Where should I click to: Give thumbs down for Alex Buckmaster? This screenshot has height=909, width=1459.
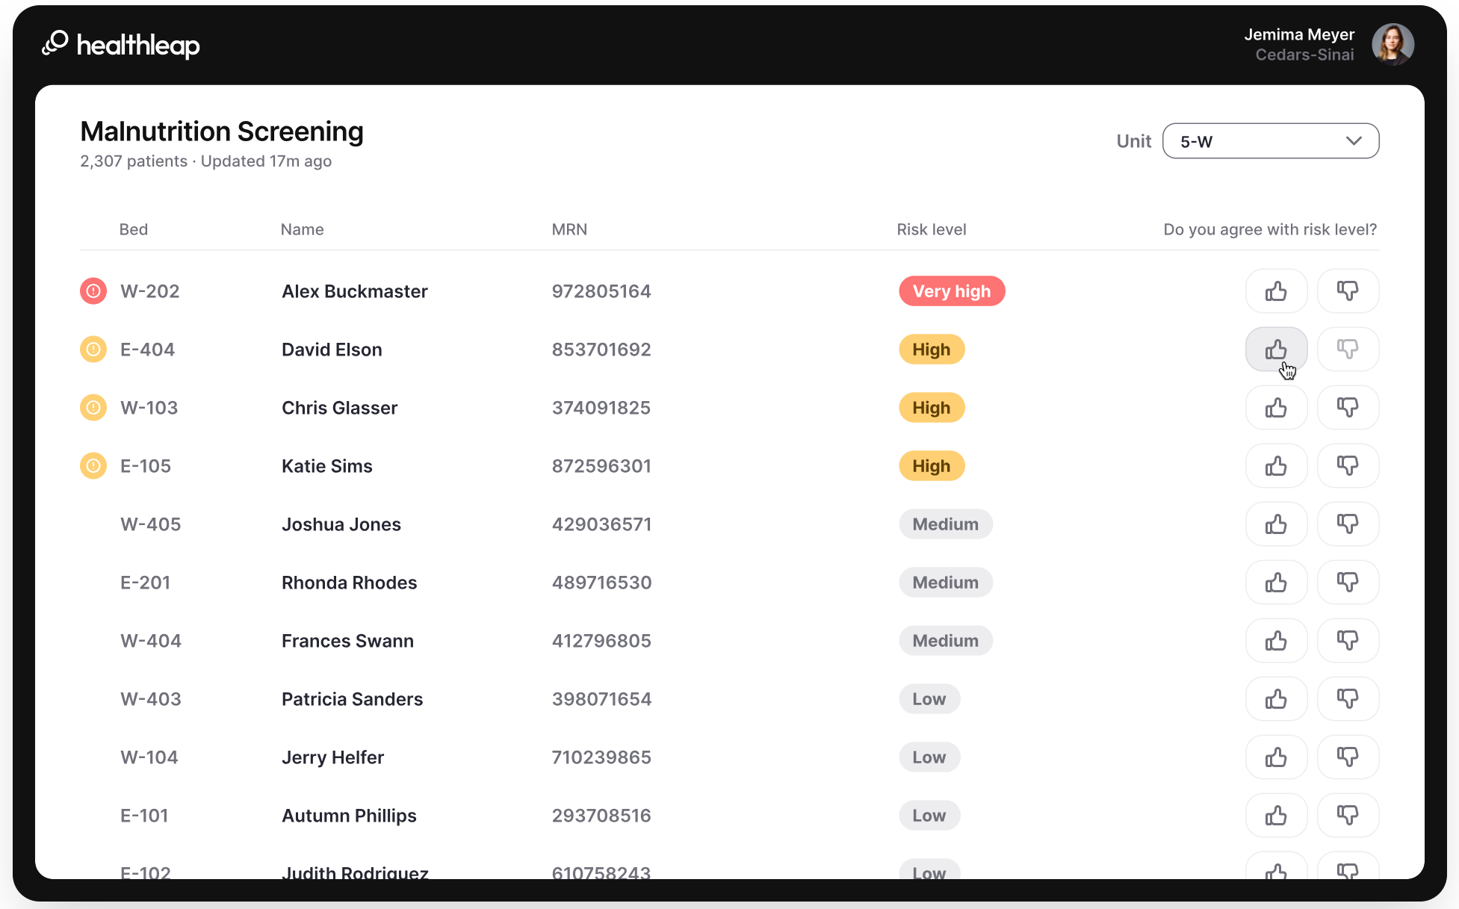click(1348, 291)
